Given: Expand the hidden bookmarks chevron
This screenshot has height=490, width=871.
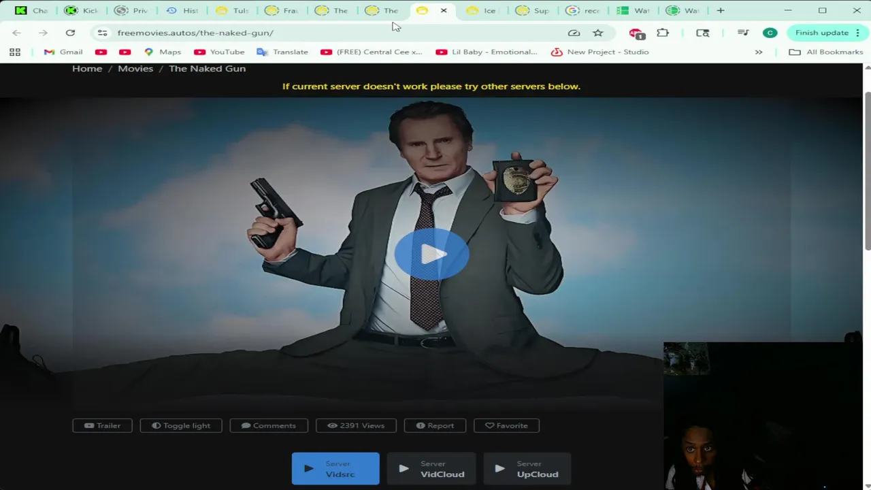Looking at the screenshot, I should pyautogui.click(x=759, y=52).
